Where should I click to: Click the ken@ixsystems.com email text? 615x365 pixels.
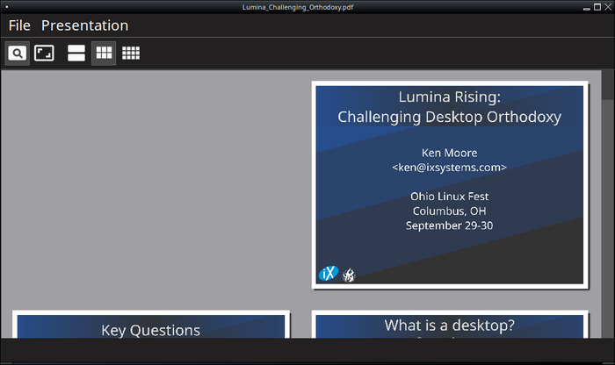(450, 168)
